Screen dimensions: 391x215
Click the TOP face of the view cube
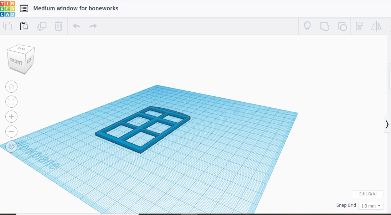21,49
